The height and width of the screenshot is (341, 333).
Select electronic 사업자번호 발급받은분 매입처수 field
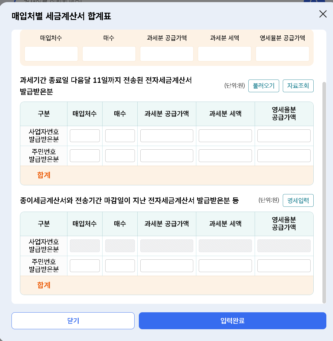[x=85, y=136]
